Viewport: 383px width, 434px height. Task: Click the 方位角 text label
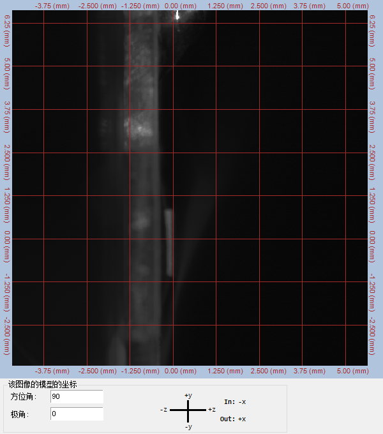pos(24,397)
